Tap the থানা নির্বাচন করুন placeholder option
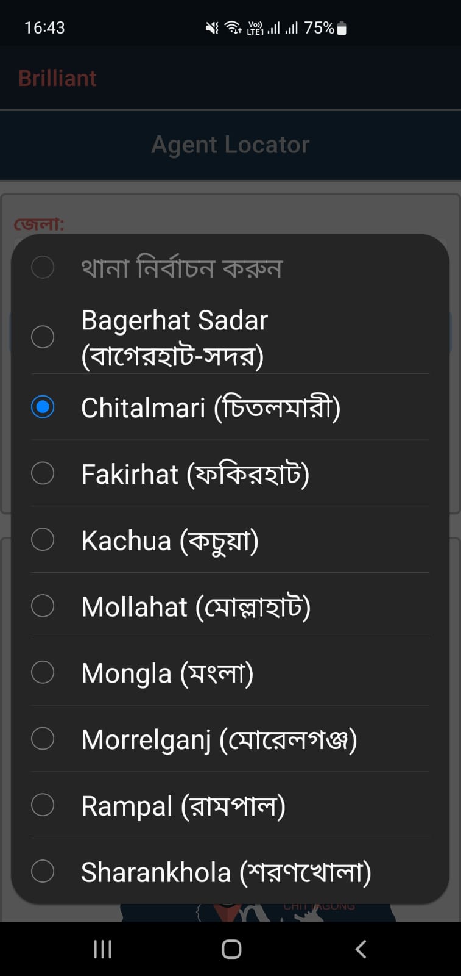 pos(181,268)
